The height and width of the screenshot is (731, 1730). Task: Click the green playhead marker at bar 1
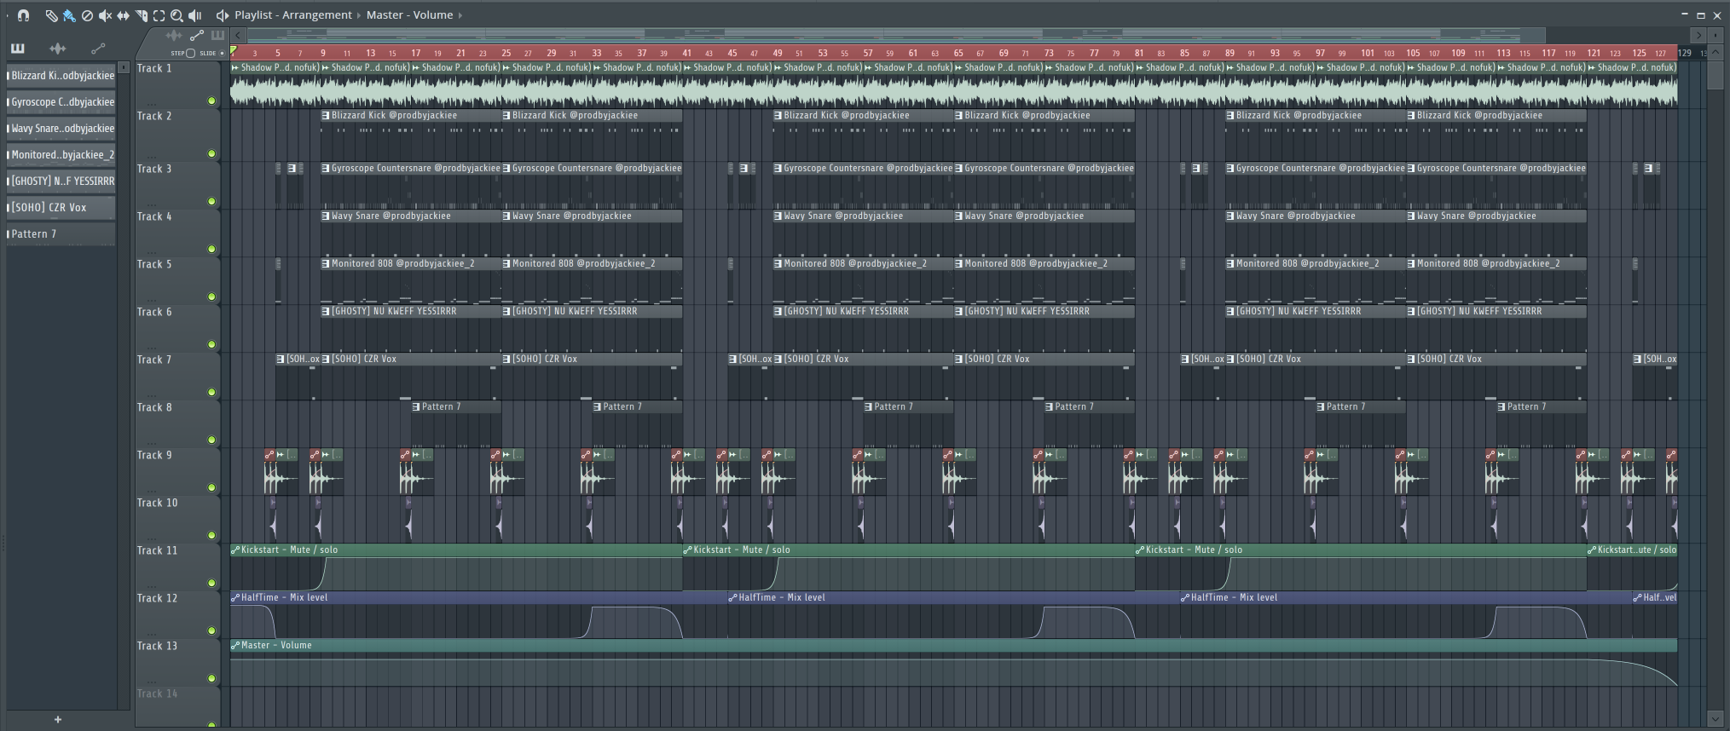pos(234,51)
